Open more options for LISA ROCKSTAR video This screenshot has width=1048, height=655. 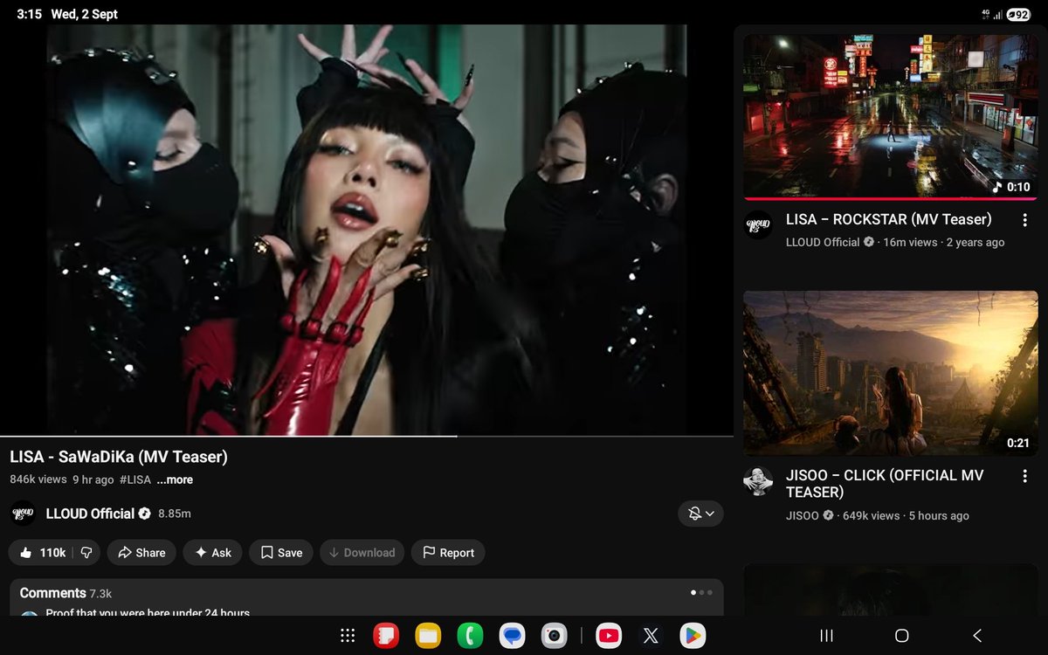[x=1025, y=220]
